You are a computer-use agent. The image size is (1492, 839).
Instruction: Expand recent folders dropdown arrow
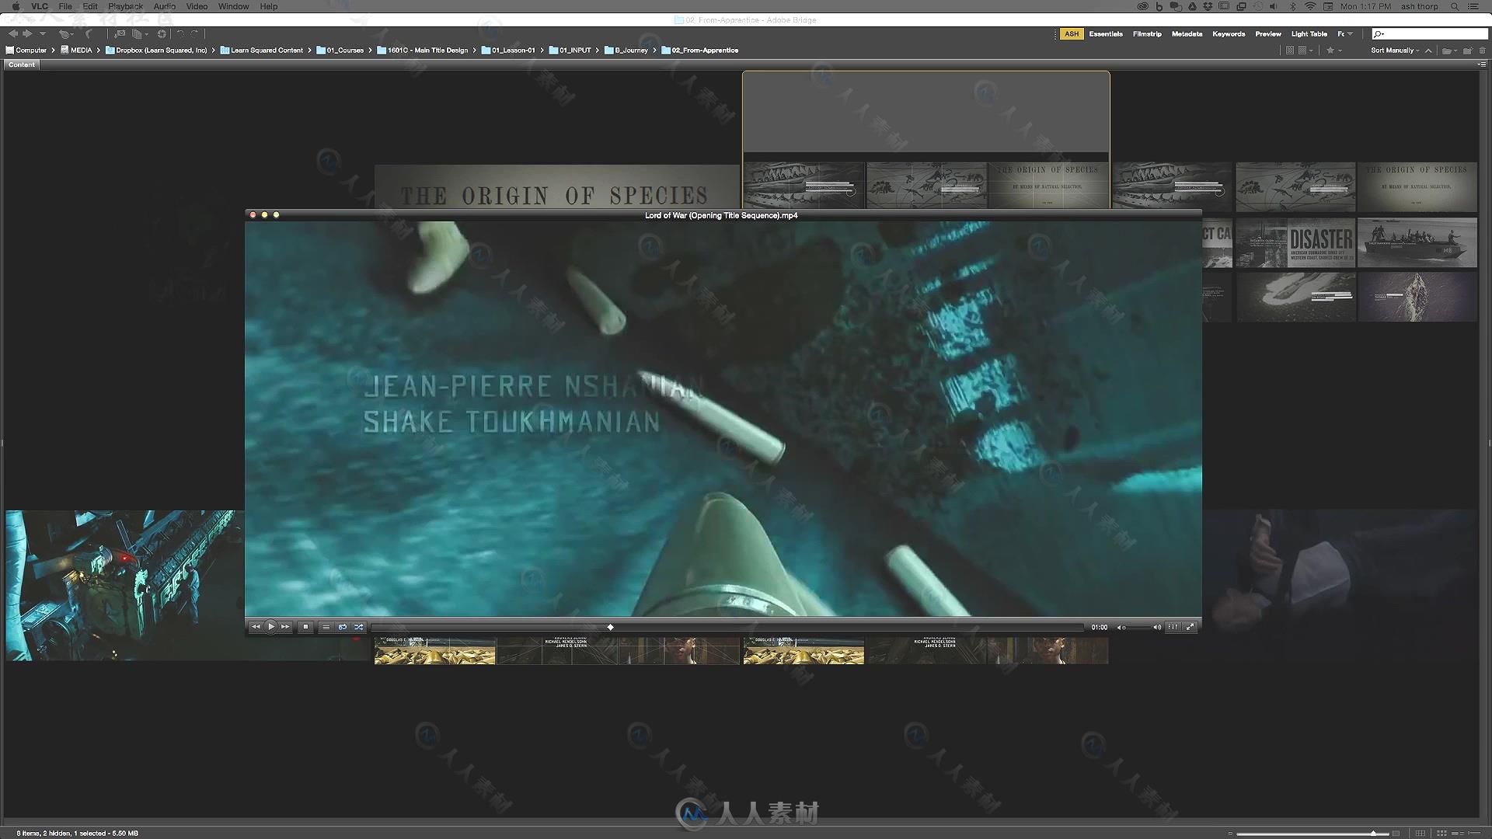click(x=1455, y=50)
